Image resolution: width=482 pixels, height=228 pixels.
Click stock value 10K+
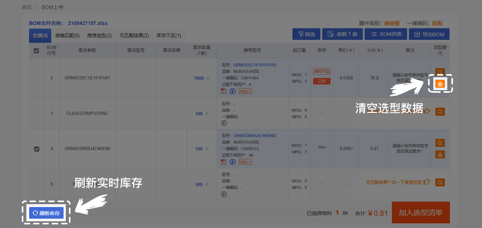coord(322,148)
